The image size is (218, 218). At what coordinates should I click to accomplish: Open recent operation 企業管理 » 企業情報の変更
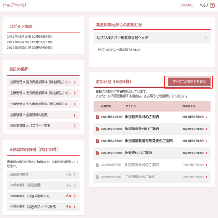coord(43,115)
